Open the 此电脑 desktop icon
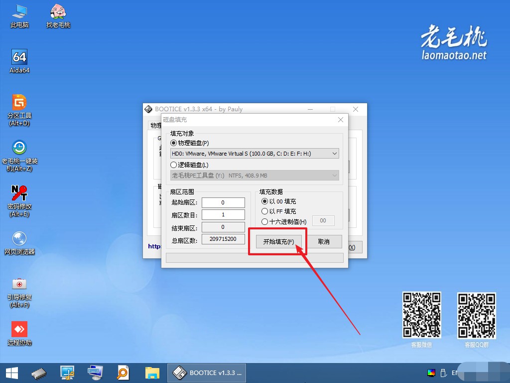Image resolution: width=510 pixels, height=383 pixels. click(x=19, y=16)
